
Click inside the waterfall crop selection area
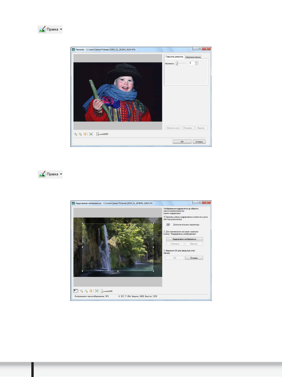coord(118,247)
